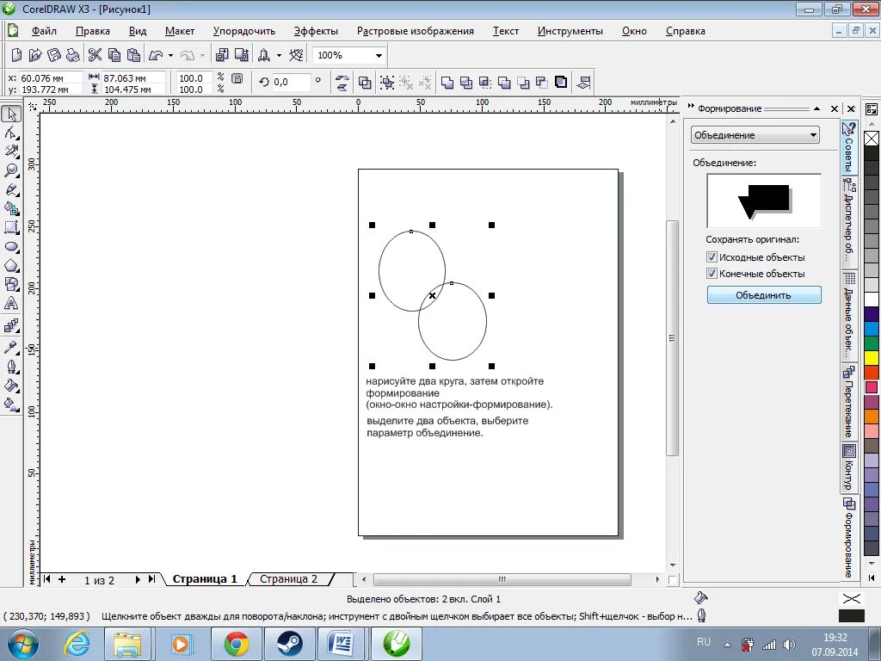
Task: Select the Crop tool
Action: tap(11, 151)
